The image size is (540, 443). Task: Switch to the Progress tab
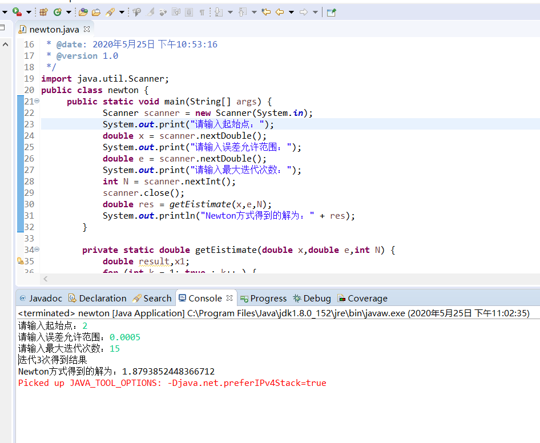[x=264, y=299]
